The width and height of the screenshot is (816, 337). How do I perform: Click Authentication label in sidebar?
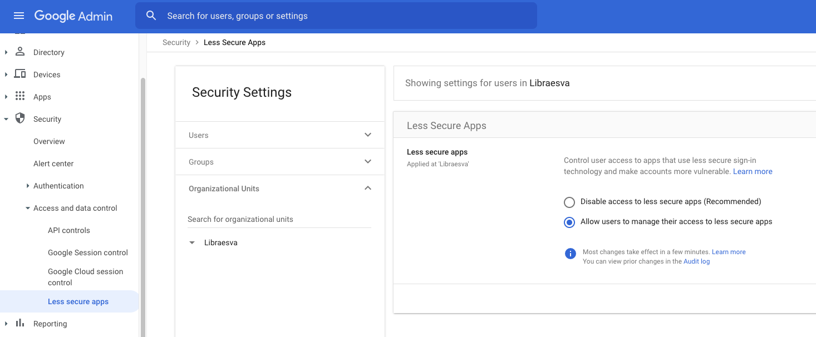point(58,186)
